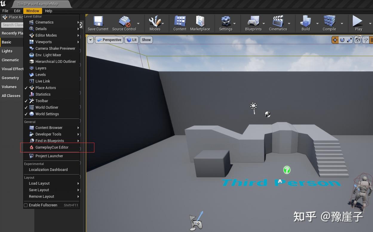Expand the Load Layout submenu
The width and height of the screenshot is (373, 232).
(51, 183)
